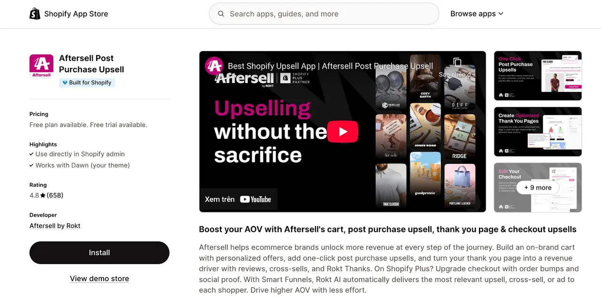
Task: Open the Shopify App Store home link
Action: [x=69, y=14]
